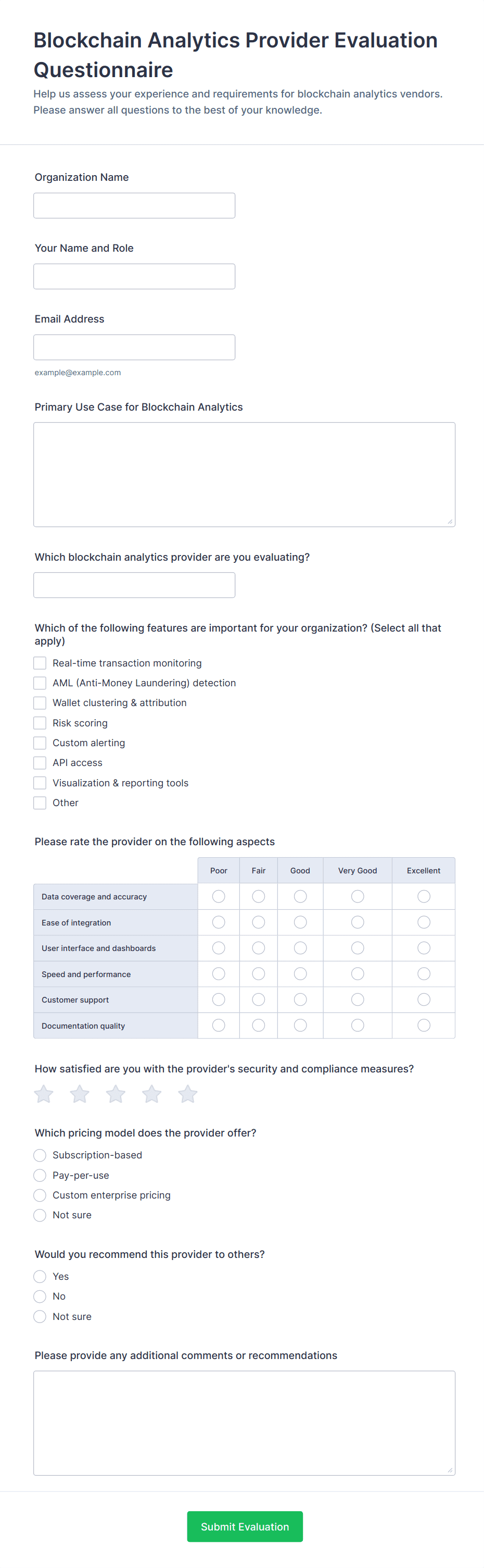This screenshot has height=1568, width=484.
Task: Click the Email Address input box
Action: click(134, 347)
